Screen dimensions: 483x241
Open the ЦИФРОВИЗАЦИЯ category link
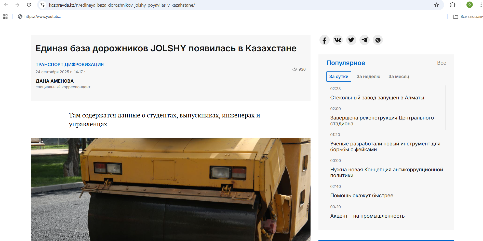(x=84, y=65)
